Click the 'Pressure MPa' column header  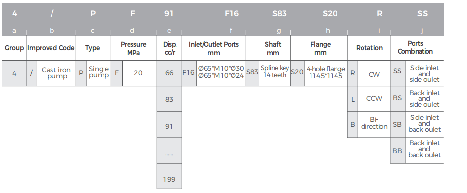coord(134,48)
